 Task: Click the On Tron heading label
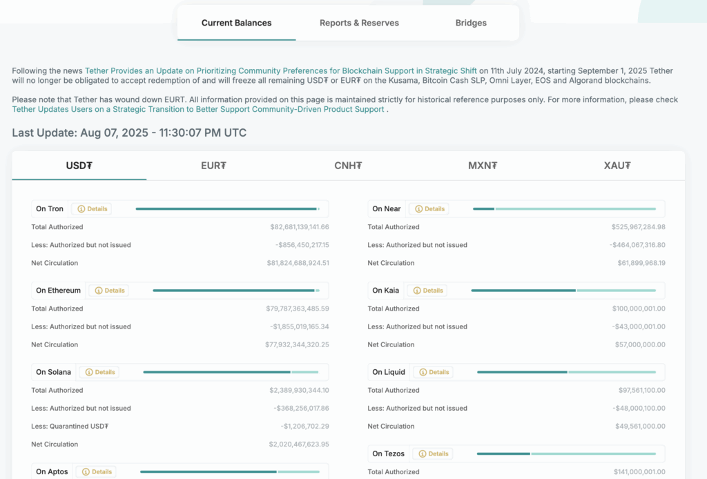50,209
